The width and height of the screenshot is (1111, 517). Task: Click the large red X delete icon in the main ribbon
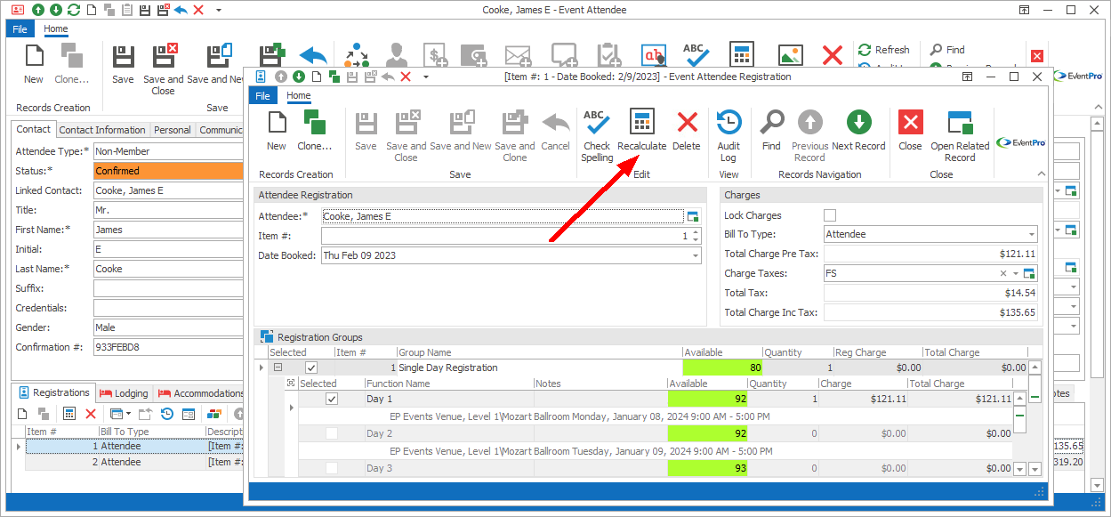[833, 55]
